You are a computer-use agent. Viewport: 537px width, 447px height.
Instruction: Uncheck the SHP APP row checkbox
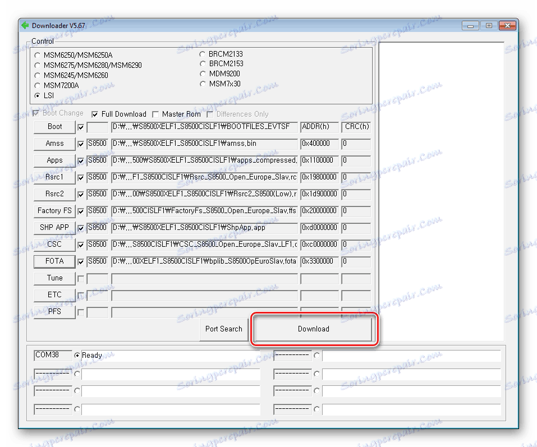click(x=81, y=228)
